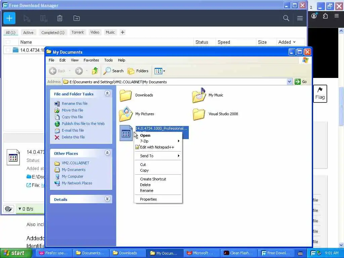The height and width of the screenshot is (258, 344).
Task: Select the Visual Studio 2008 folder
Action: pos(215,114)
